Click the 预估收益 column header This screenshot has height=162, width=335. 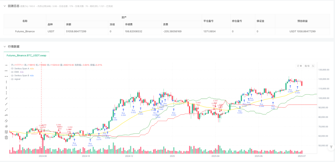tap(303, 21)
